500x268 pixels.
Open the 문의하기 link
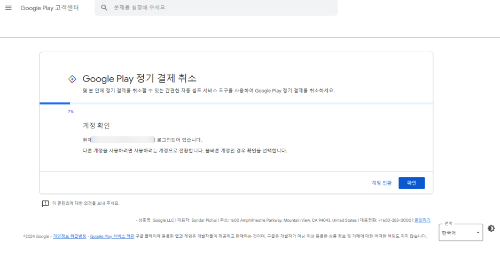point(422,220)
